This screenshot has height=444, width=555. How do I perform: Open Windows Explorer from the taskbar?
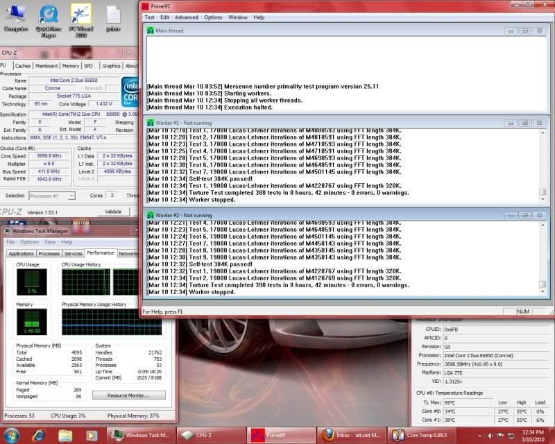(x=65, y=435)
